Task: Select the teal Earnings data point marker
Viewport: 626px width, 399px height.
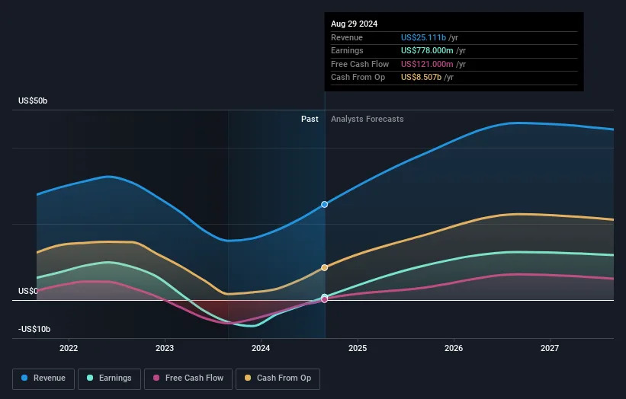Action: point(325,296)
